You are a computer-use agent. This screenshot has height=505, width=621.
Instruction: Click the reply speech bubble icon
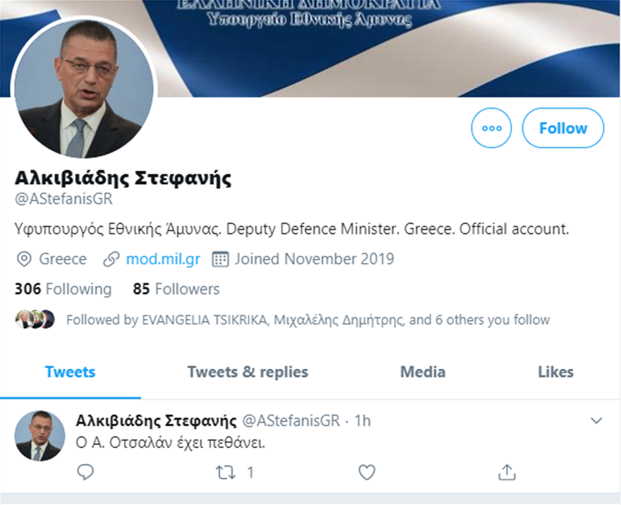tap(85, 472)
